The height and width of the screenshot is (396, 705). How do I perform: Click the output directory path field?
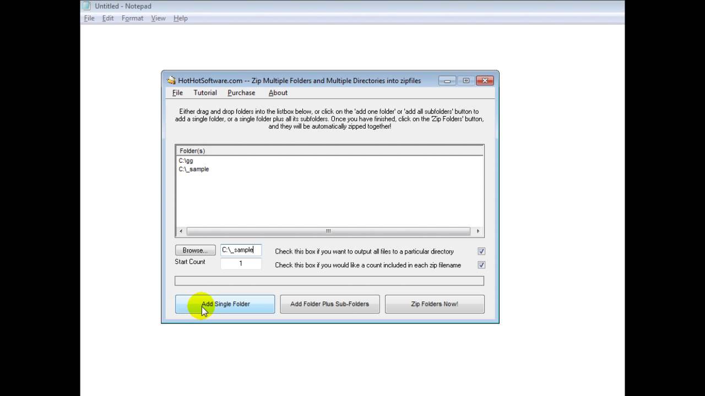pyautogui.click(x=241, y=250)
